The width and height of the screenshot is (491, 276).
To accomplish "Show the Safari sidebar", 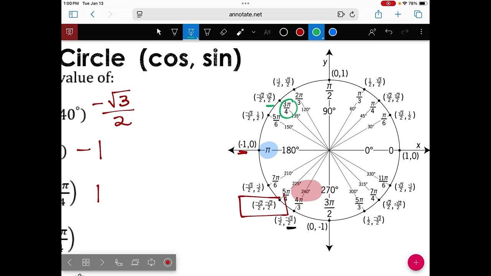I will [x=73, y=14].
